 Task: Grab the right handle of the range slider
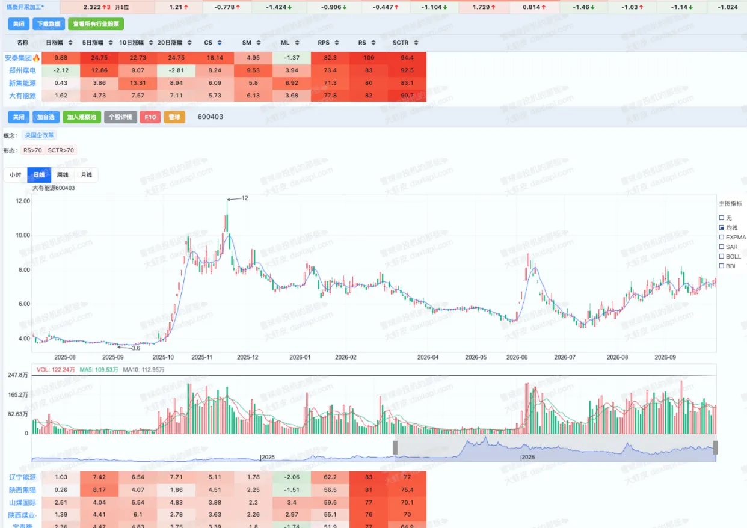[716, 447]
